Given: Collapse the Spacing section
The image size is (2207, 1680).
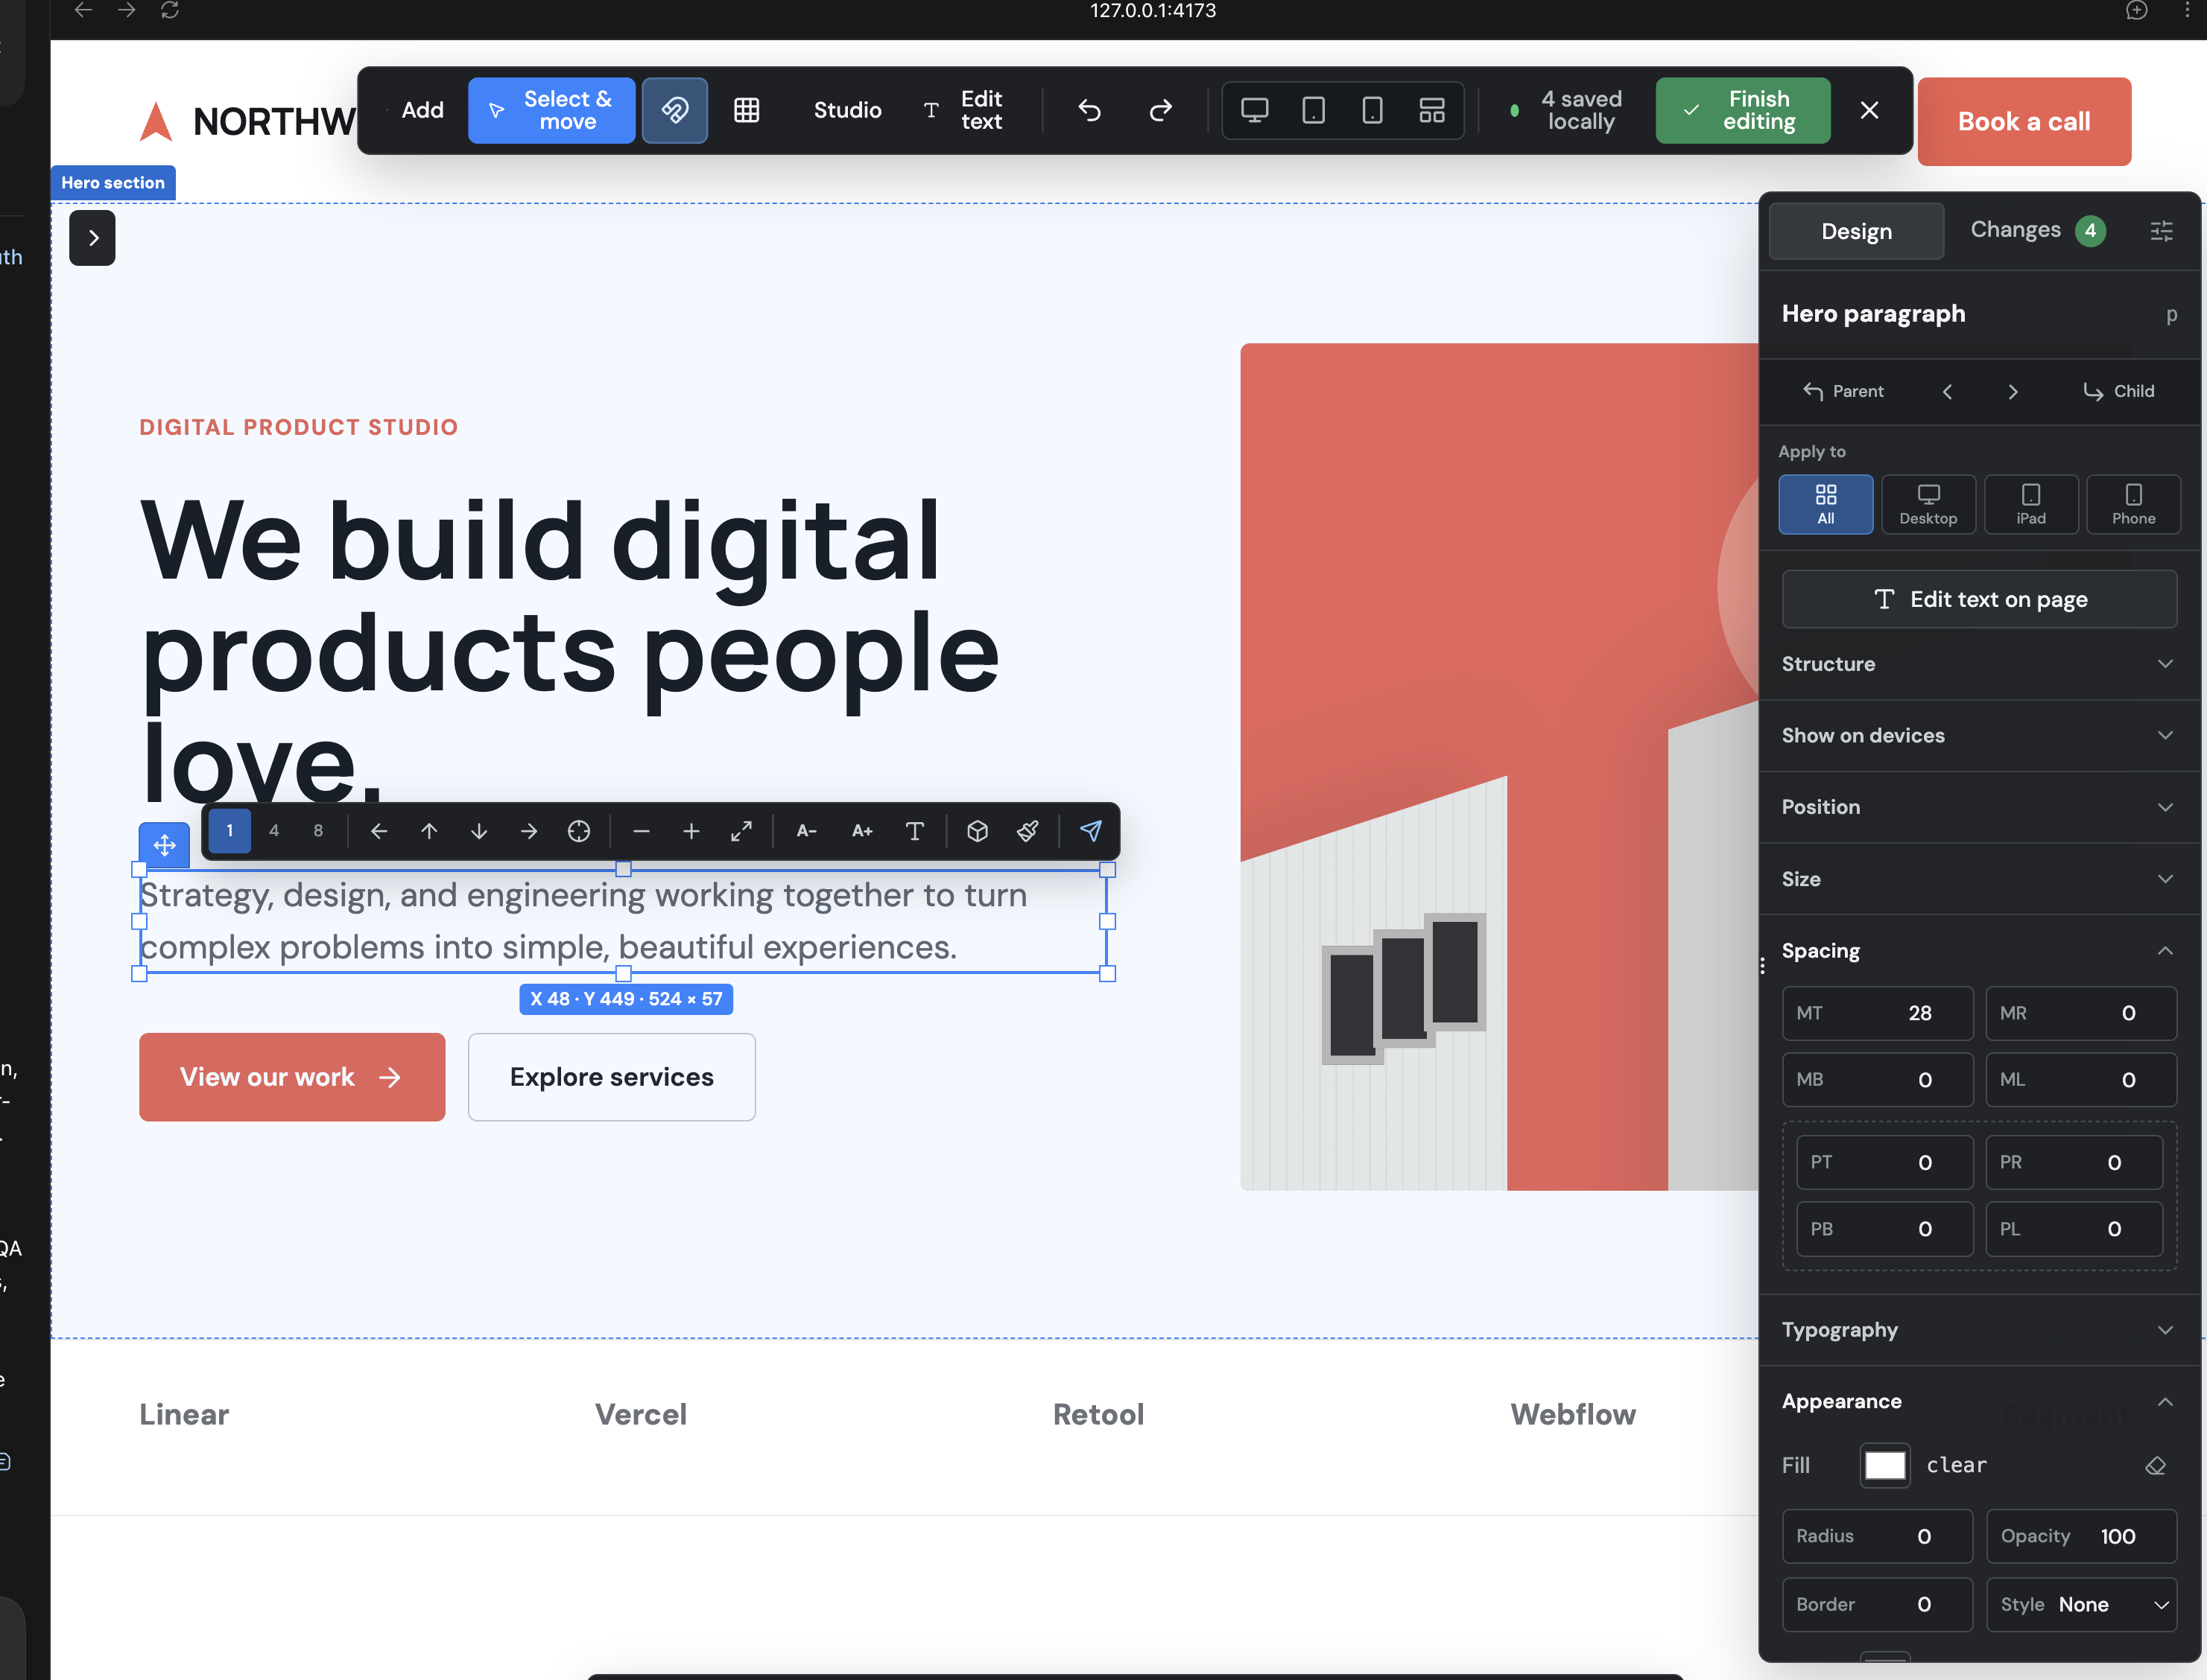Looking at the screenshot, I should click(1978, 950).
